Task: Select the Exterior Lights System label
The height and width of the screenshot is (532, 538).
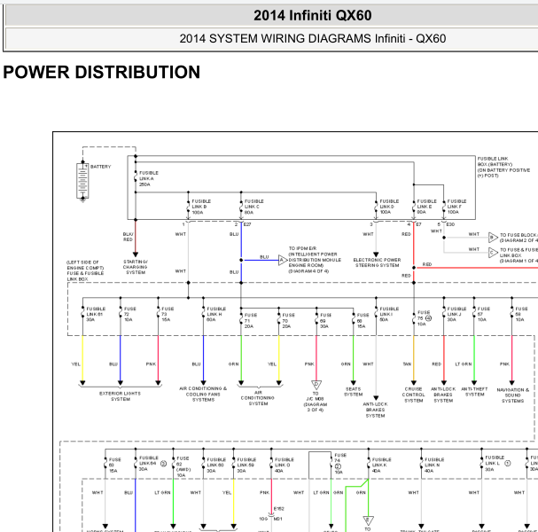Action: tap(120, 396)
